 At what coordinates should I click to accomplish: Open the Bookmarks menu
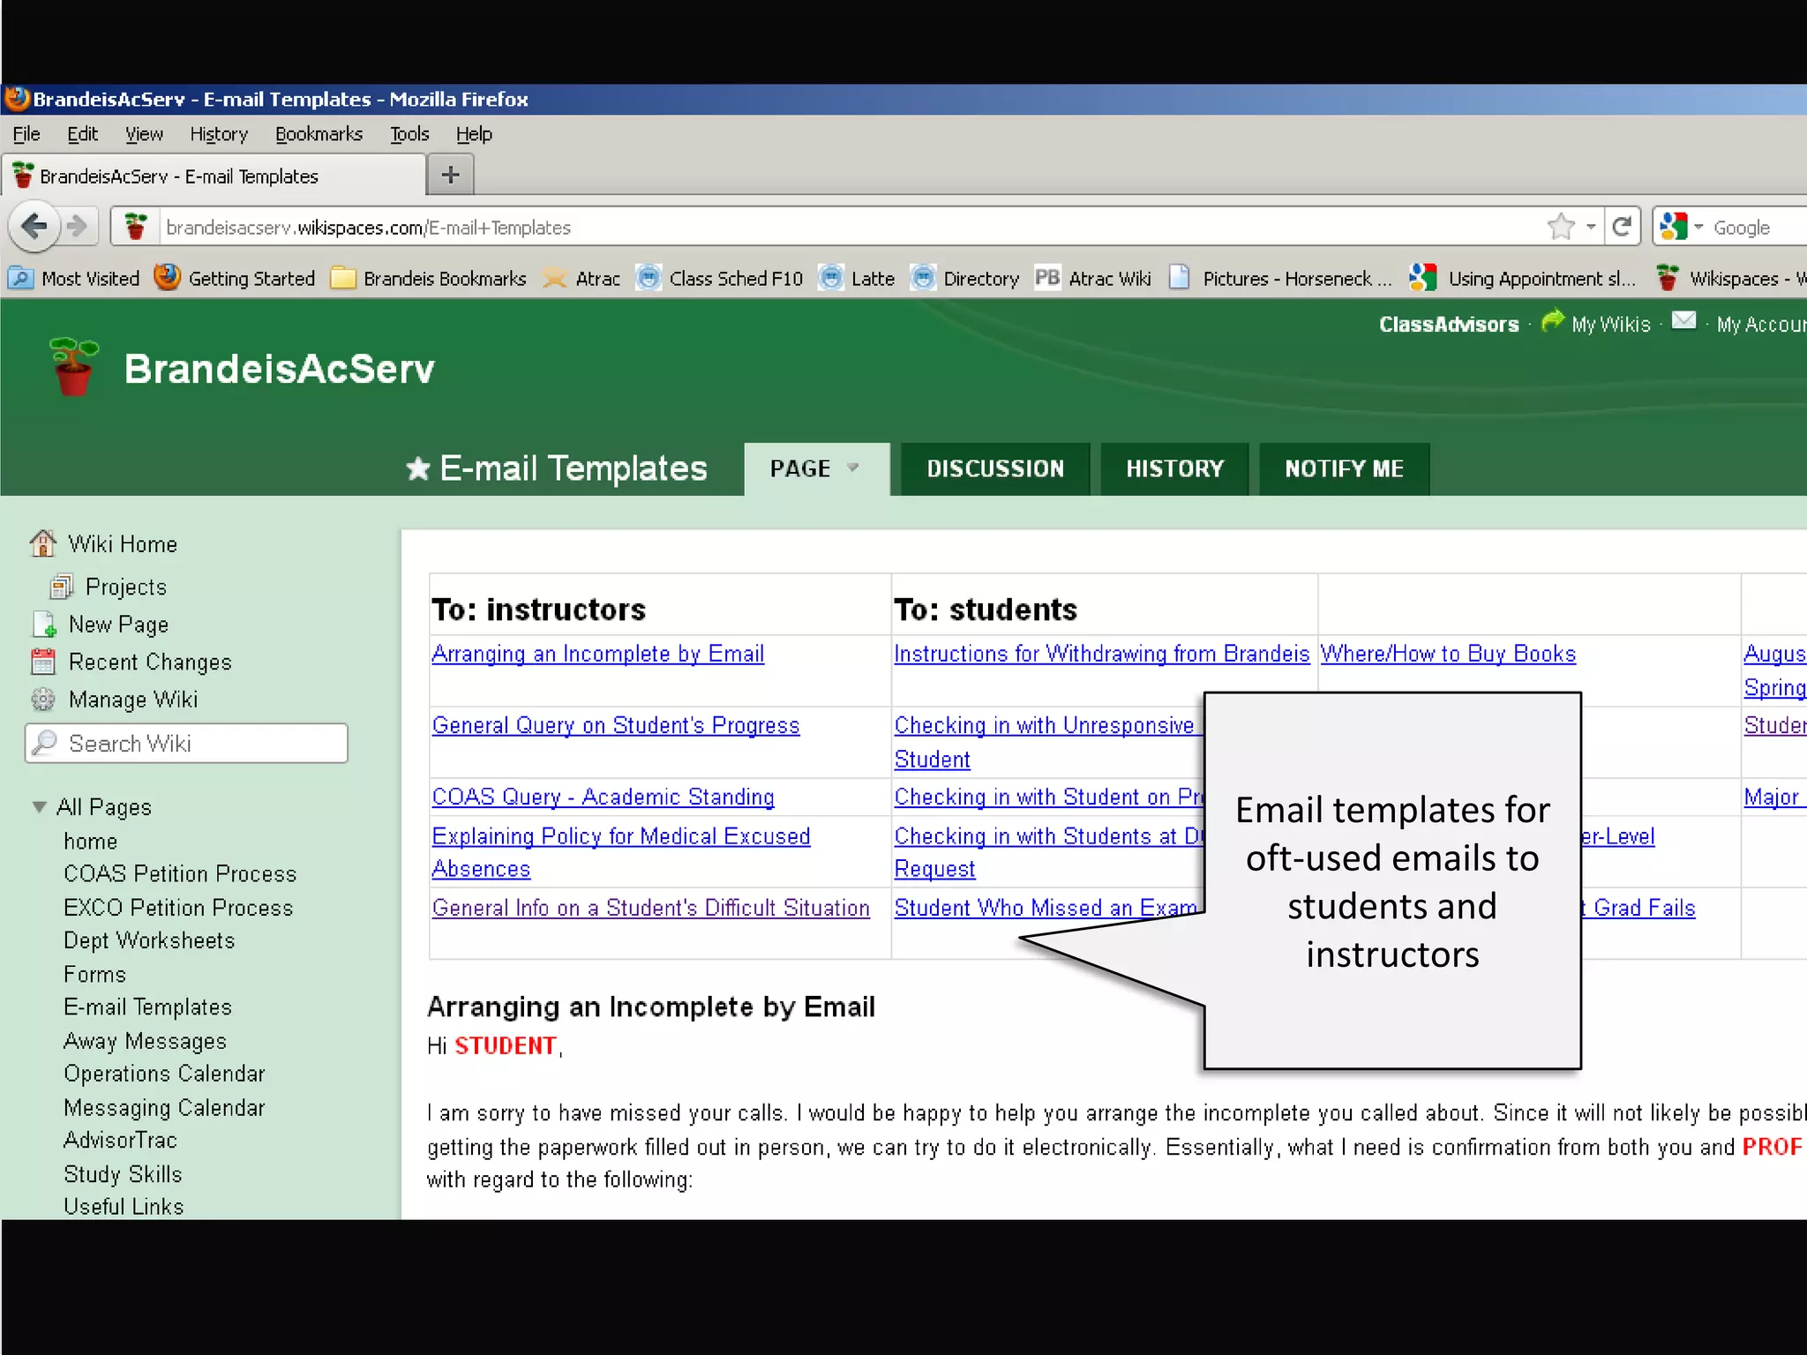tap(319, 134)
